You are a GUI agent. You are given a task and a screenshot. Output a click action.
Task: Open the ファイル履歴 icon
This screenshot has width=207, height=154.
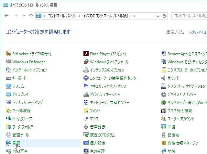[8, 110]
